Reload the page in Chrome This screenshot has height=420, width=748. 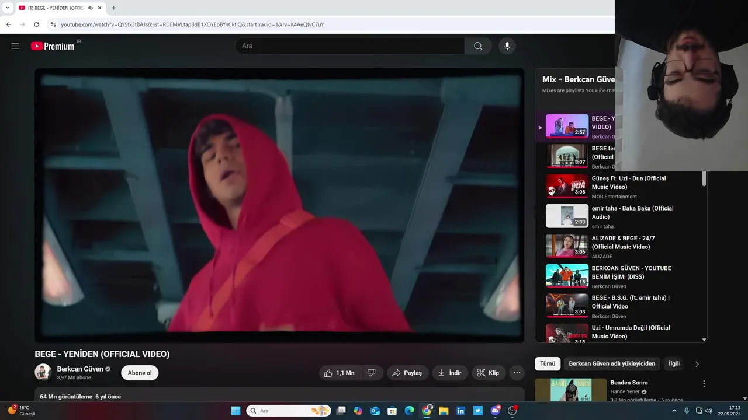point(36,24)
